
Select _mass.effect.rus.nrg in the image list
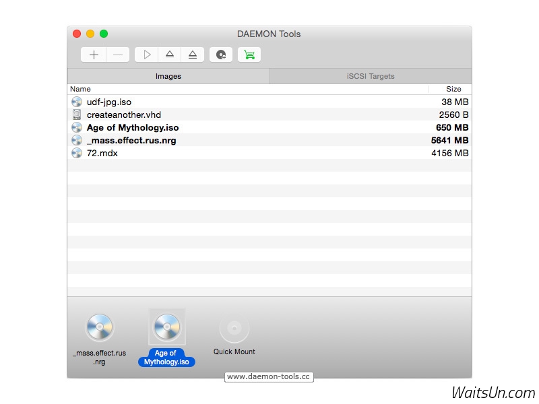(x=269, y=140)
